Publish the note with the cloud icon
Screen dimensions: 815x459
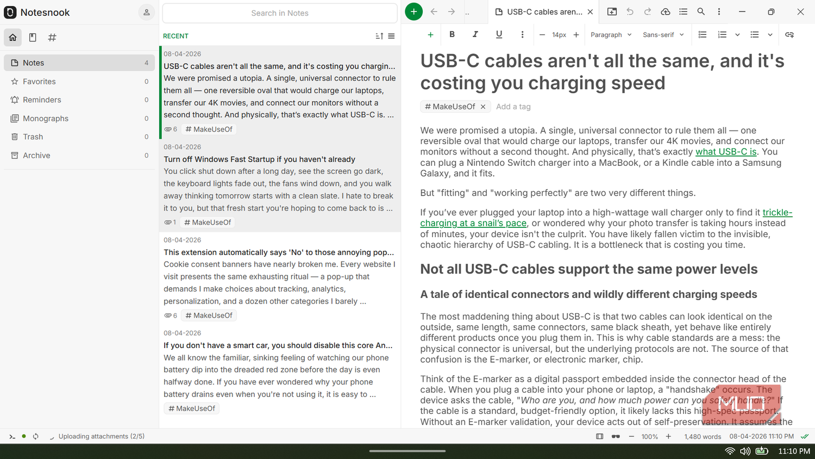666,11
